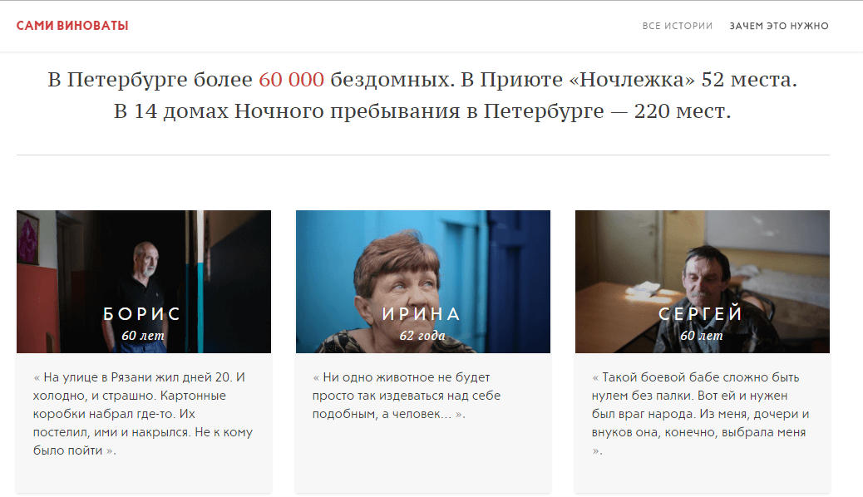Click the '60 лет' label under Сергей
Screen dimensions: 863x497
tap(702, 335)
